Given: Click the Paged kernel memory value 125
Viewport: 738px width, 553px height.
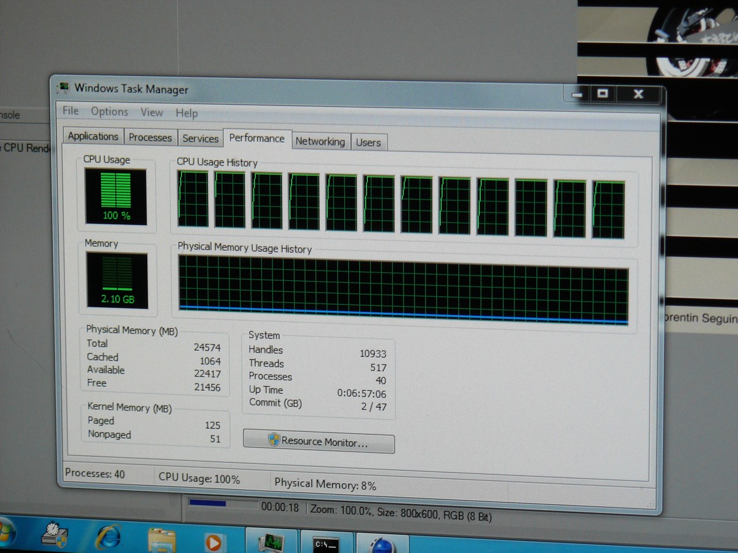Looking at the screenshot, I should tap(213, 425).
